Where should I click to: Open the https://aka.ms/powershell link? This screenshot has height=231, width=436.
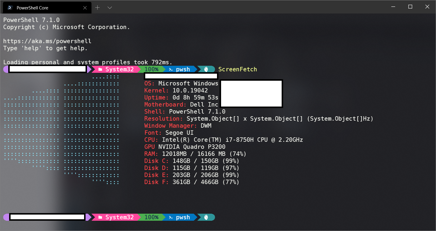[x=47, y=41]
